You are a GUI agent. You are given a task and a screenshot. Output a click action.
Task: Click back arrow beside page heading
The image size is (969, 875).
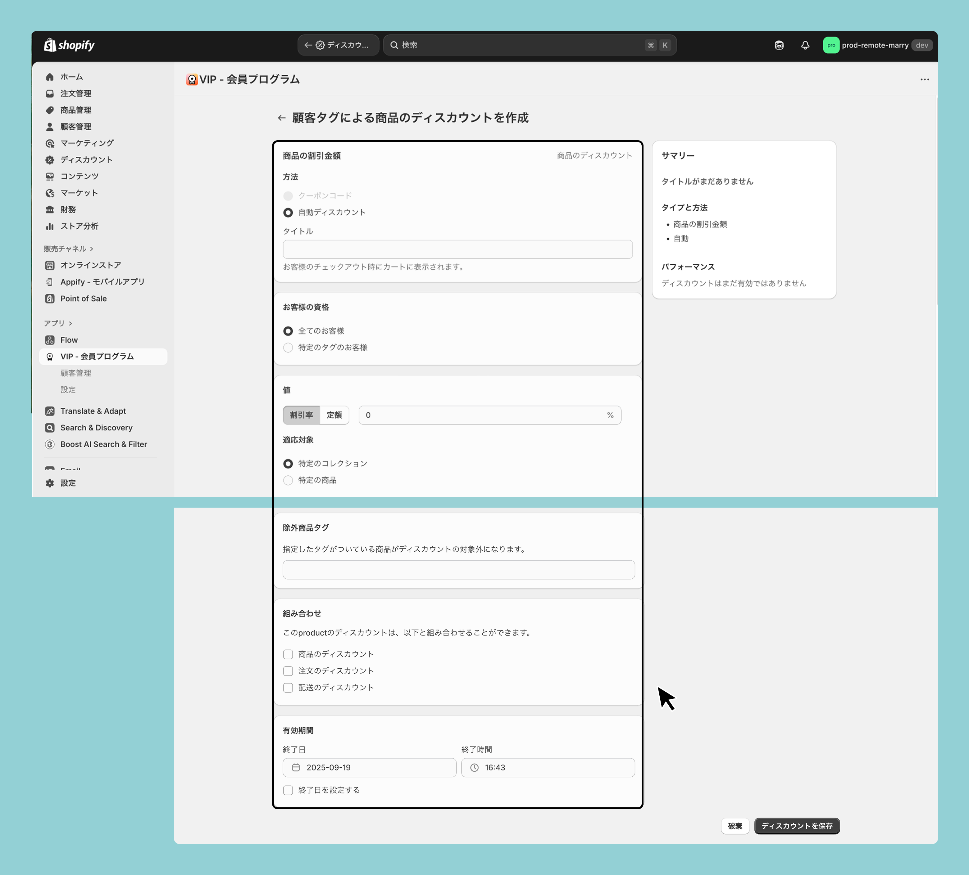coord(282,118)
